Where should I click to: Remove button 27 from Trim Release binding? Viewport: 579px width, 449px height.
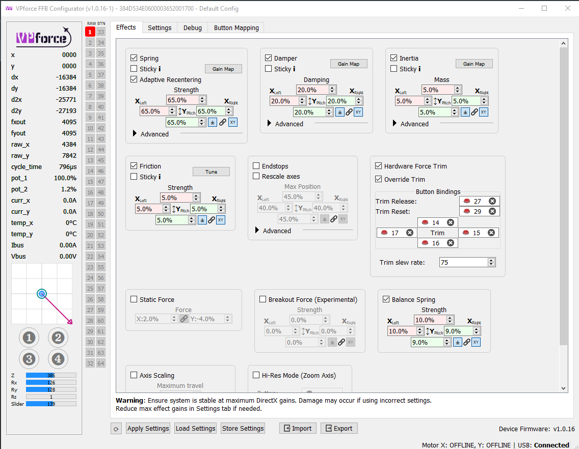pyautogui.click(x=492, y=201)
